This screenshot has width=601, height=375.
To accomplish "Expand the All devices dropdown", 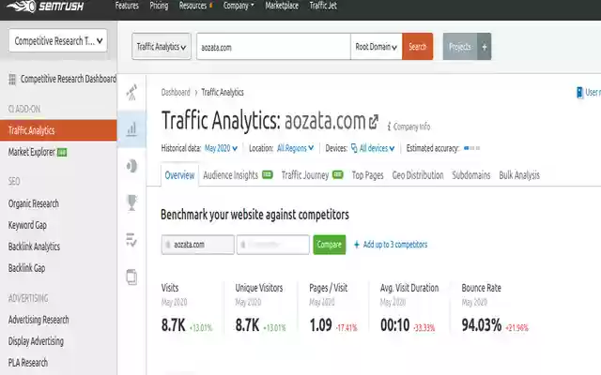I will coord(377,148).
